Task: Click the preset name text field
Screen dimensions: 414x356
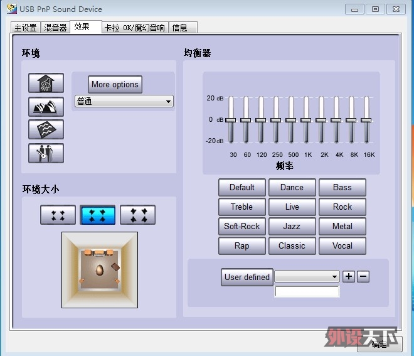Action: [x=307, y=292]
